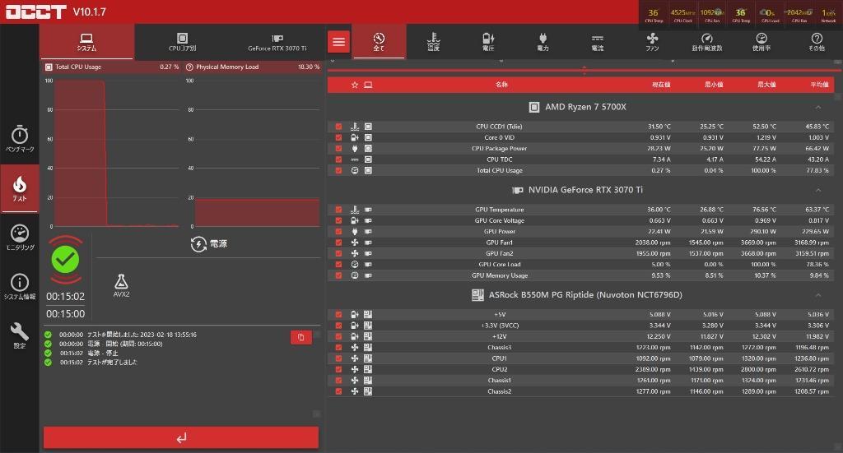Collapse the ASRock B550M PG Riptide group
843x453 pixels.
point(817,295)
